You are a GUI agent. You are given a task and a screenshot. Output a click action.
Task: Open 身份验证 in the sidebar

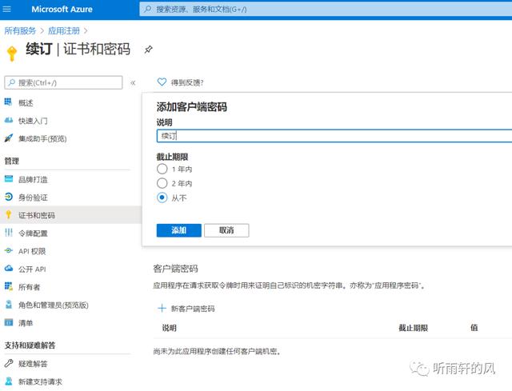(x=33, y=197)
